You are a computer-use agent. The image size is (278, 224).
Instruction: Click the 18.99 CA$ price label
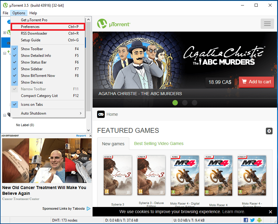[220, 82]
